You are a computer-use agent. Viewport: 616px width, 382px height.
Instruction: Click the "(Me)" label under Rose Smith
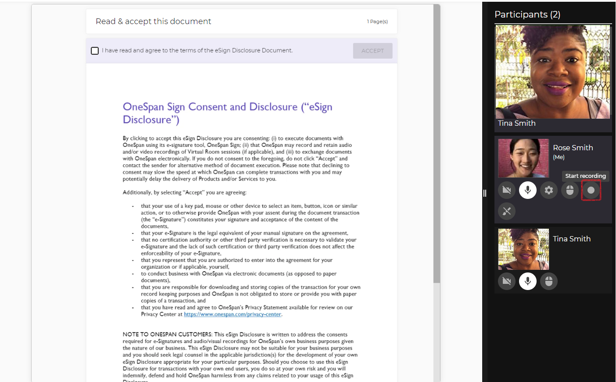[559, 157]
